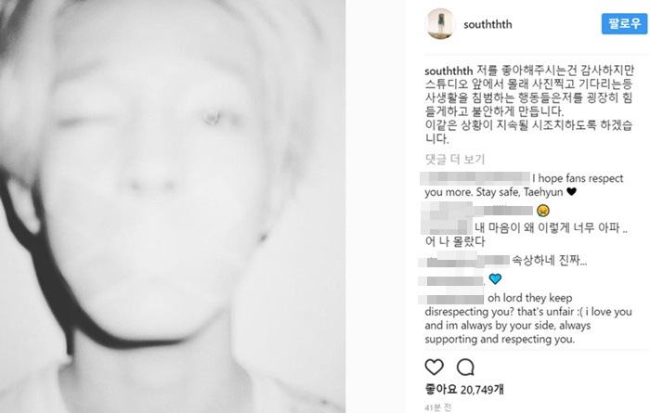Like the post with the heart icon
This screenshot has height=413, width=650.
click(434, 367)
